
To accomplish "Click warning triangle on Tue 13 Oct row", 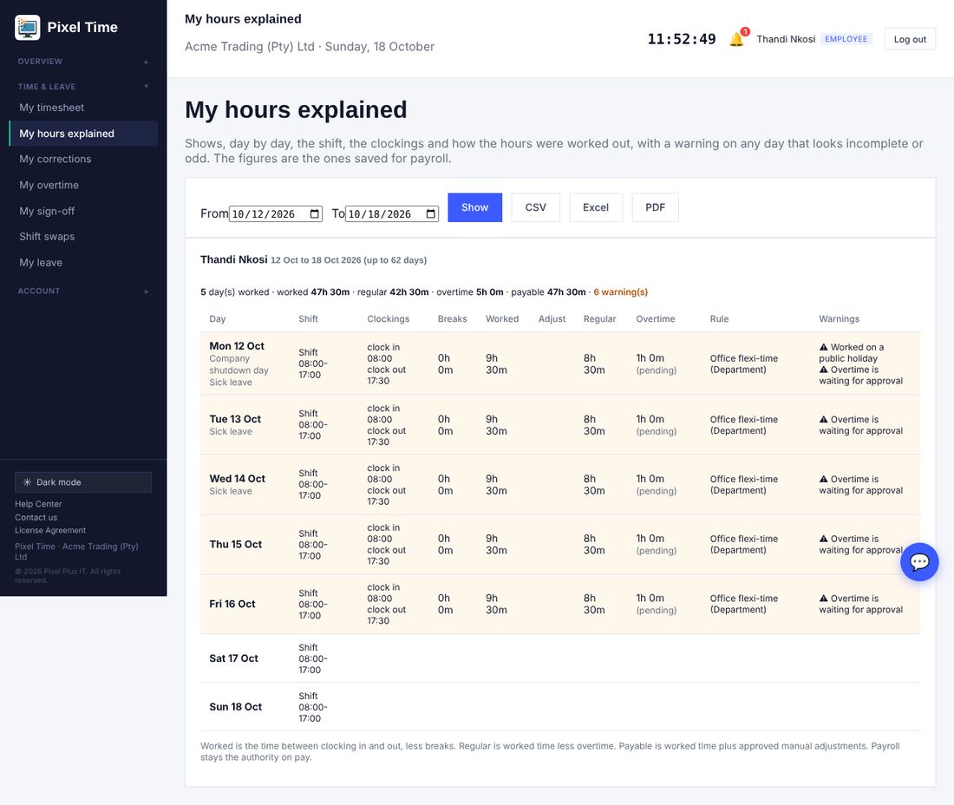I will [x=823, y=419].
